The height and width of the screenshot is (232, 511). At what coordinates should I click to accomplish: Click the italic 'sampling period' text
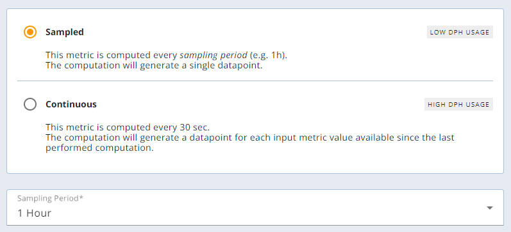coord(214,56)
